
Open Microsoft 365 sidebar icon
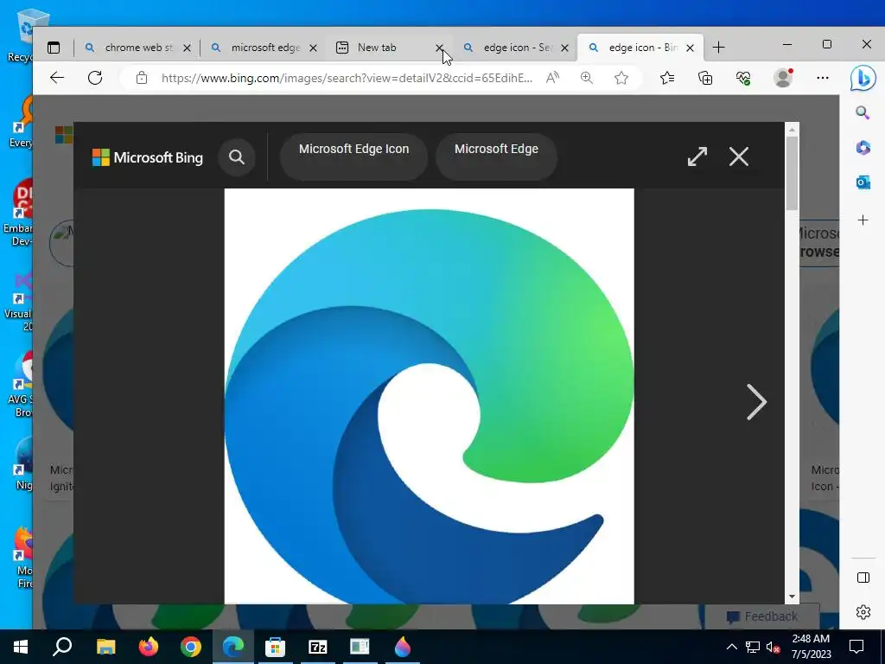click(863, 148)
